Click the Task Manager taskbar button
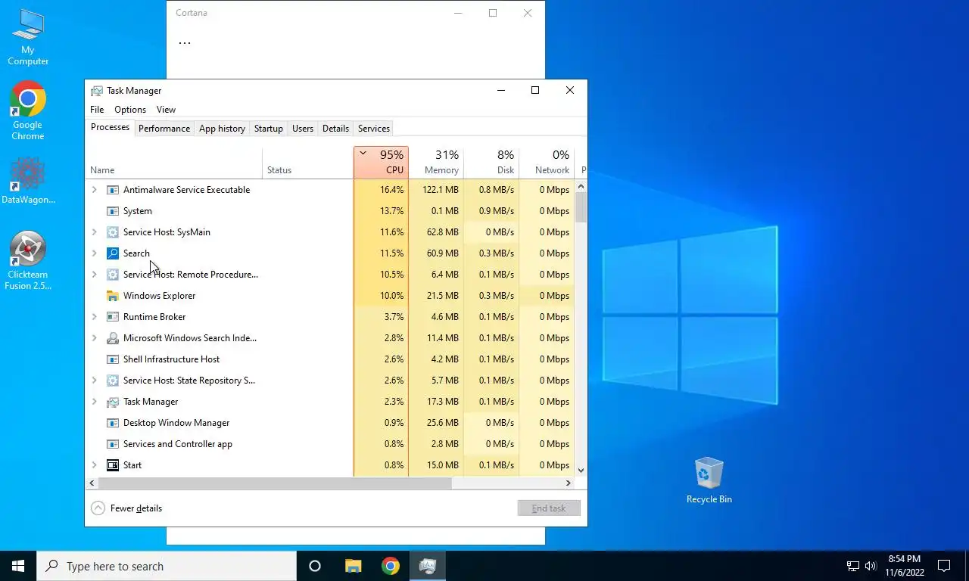 [428, 566]
